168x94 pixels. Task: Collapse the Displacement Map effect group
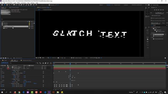point(10,84)
